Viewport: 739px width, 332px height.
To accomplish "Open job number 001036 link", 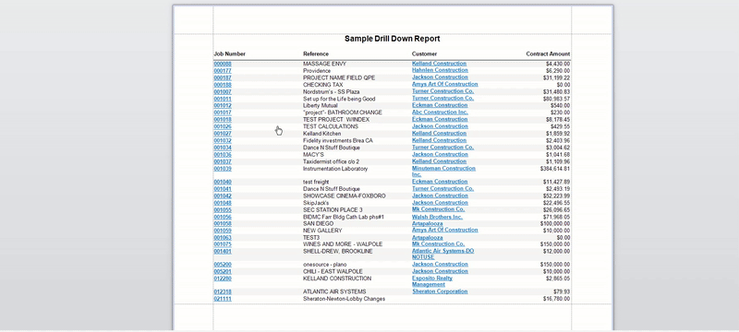I will [x=223, y=155].
